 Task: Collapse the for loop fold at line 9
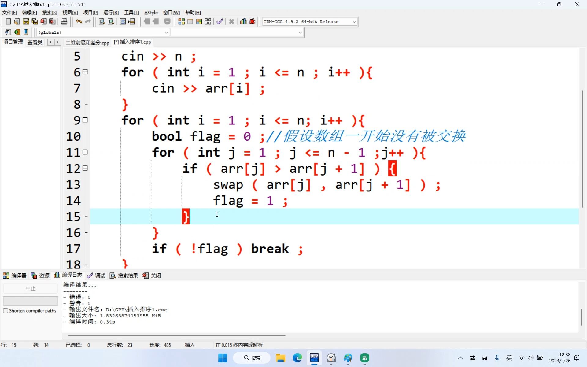[85, 120]
